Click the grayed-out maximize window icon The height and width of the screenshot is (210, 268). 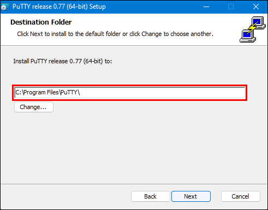(231, 7)
